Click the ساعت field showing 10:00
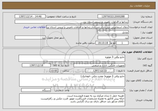The height and width of the screenshot is (111, 158). [x=54, y=71]
